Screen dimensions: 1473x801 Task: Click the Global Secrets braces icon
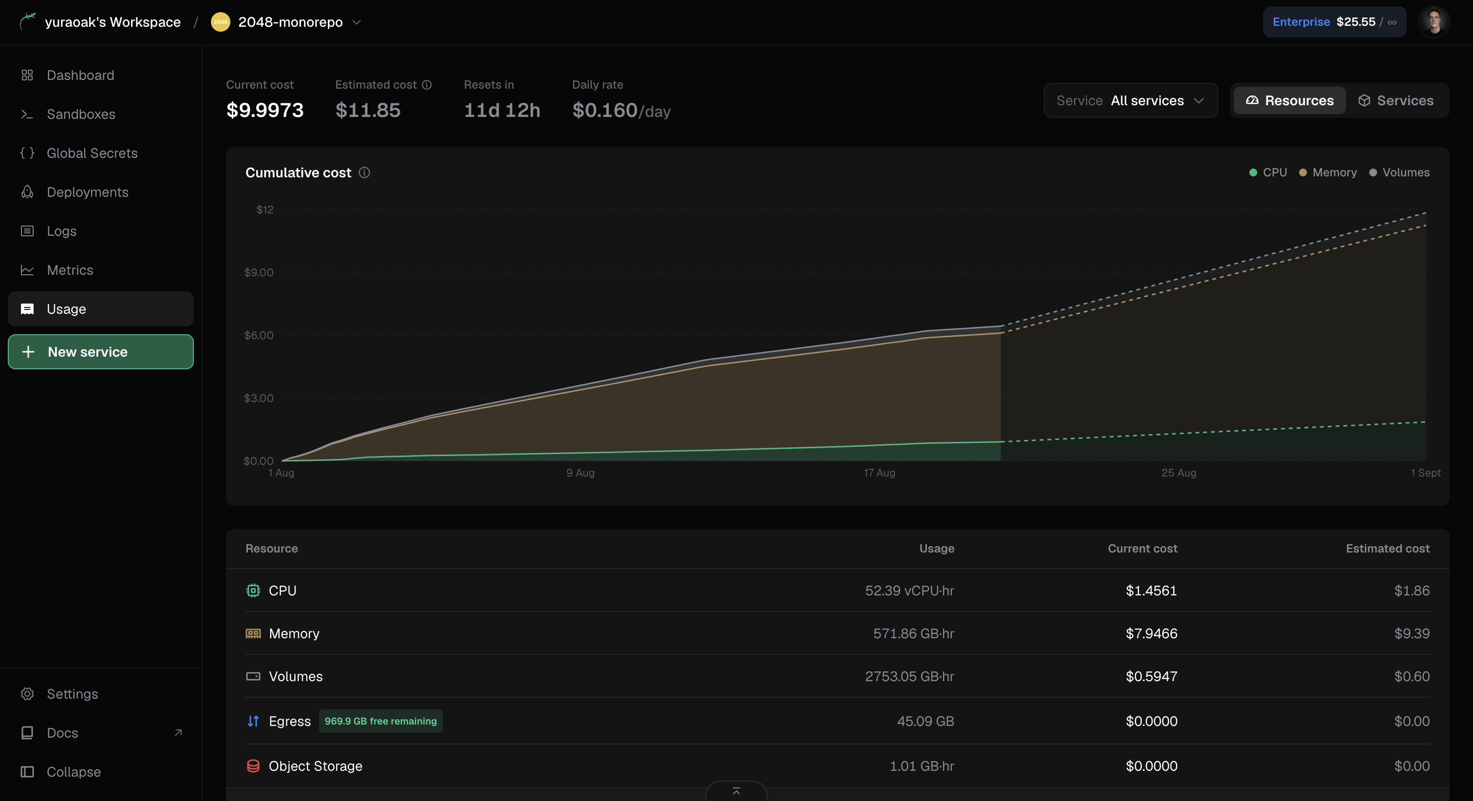27,153
